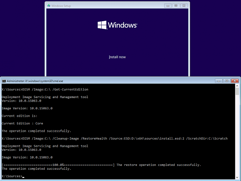
Task: Click the command prompt scroll down arrow
Action: click(x=237, y=177)
